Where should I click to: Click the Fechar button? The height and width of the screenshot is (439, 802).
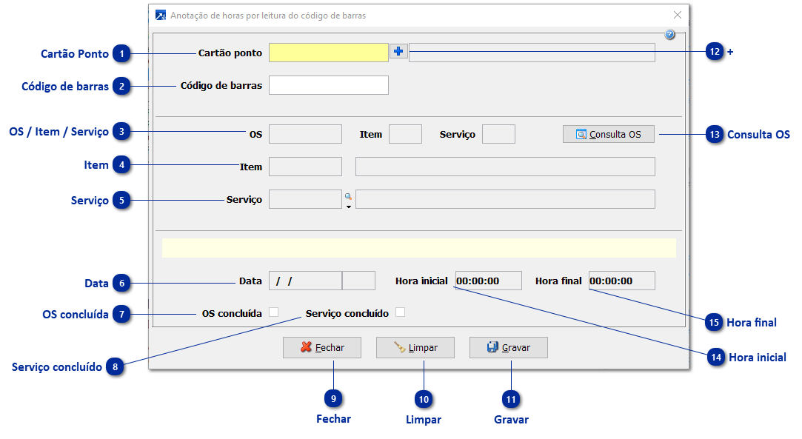click(322, 347)
